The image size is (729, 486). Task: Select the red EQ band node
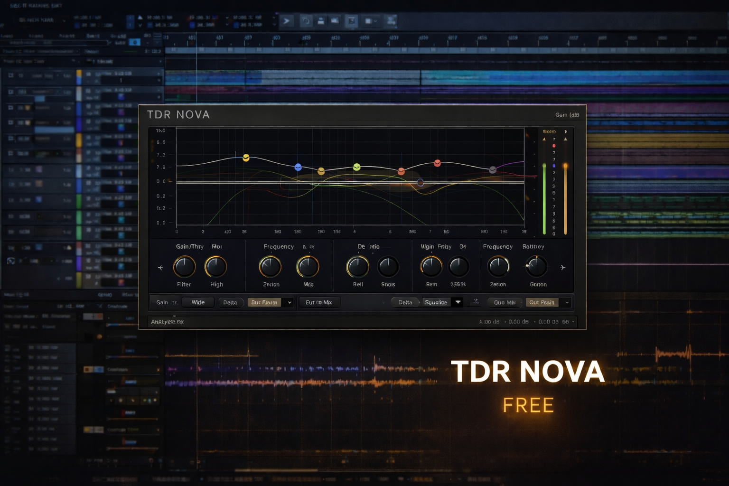tap(437, 163)
